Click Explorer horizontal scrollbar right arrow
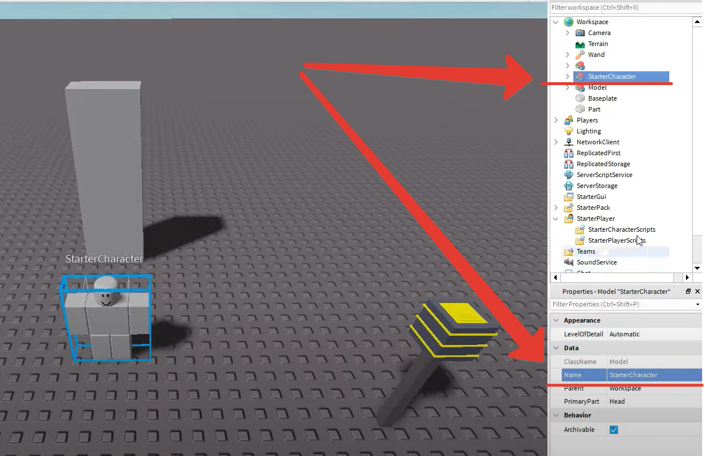The image size is (705, 456). [x=687, y=277]
